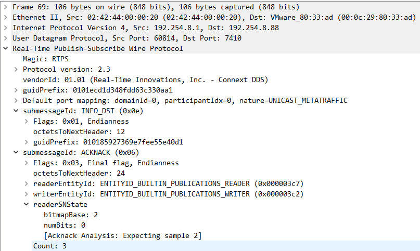This screenshot has height=251, width=420.
Task: Collapse Real-Time Publish-Subscribe Wire Protocol tree
Action: (6, 48)
